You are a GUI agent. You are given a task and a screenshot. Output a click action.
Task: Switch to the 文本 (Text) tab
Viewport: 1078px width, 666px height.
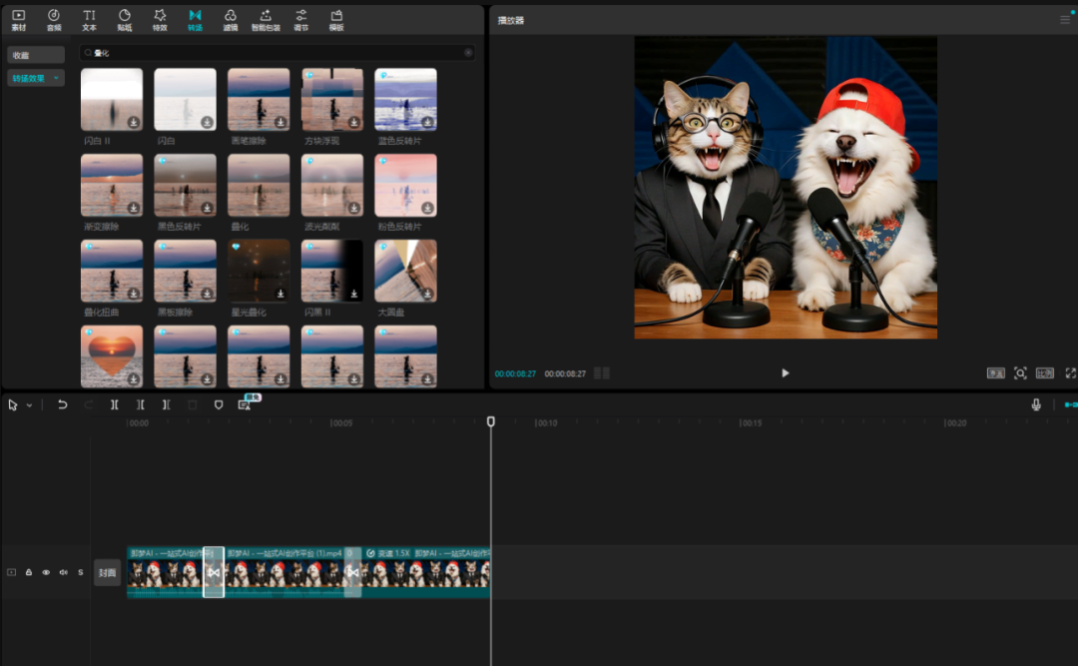tap(90, 20)
